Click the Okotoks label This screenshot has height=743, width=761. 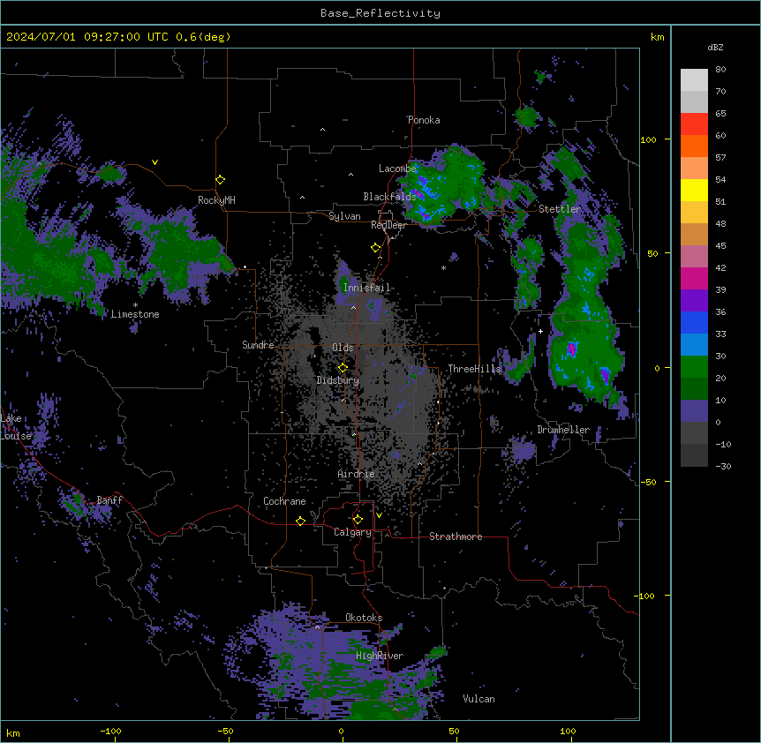(364, 618)
